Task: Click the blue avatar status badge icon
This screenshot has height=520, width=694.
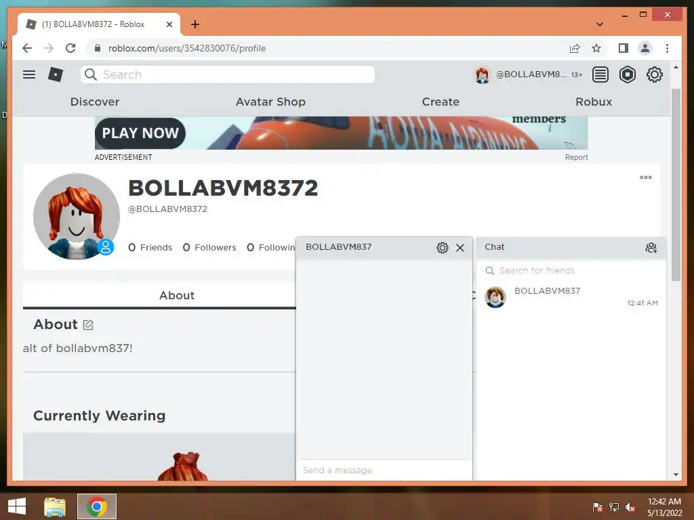Action: click(x=106, y=246)
